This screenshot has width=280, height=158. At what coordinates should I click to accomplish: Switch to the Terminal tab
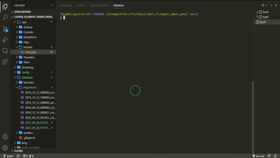pyautogui.click(x=119, y=6)
